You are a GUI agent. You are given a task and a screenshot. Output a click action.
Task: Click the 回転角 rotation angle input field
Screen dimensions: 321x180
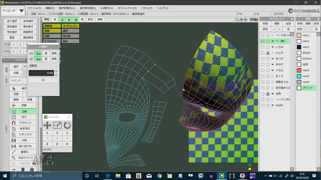click(41, 73)
